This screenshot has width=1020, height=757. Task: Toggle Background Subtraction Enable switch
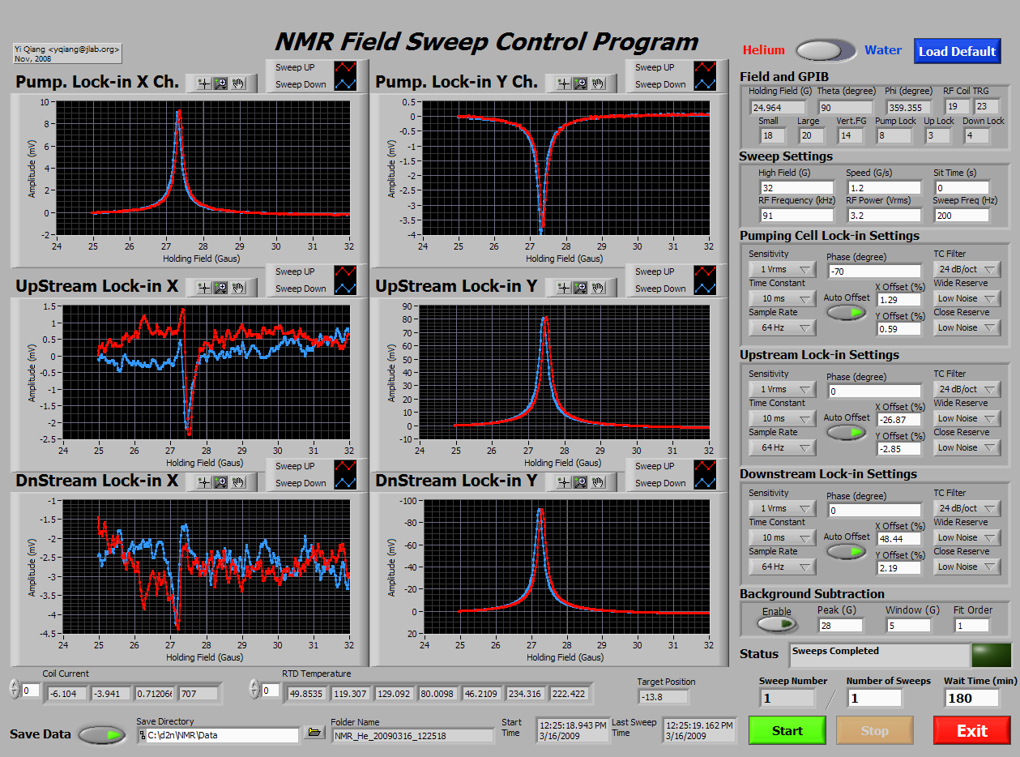pyautogui.click(x=778, y=624)
